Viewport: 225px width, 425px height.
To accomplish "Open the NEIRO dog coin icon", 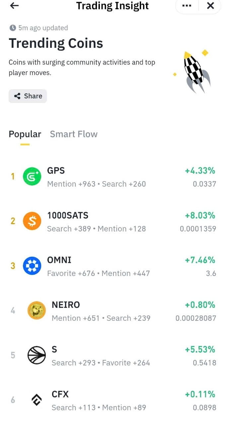I will click(x=37, y=310).
